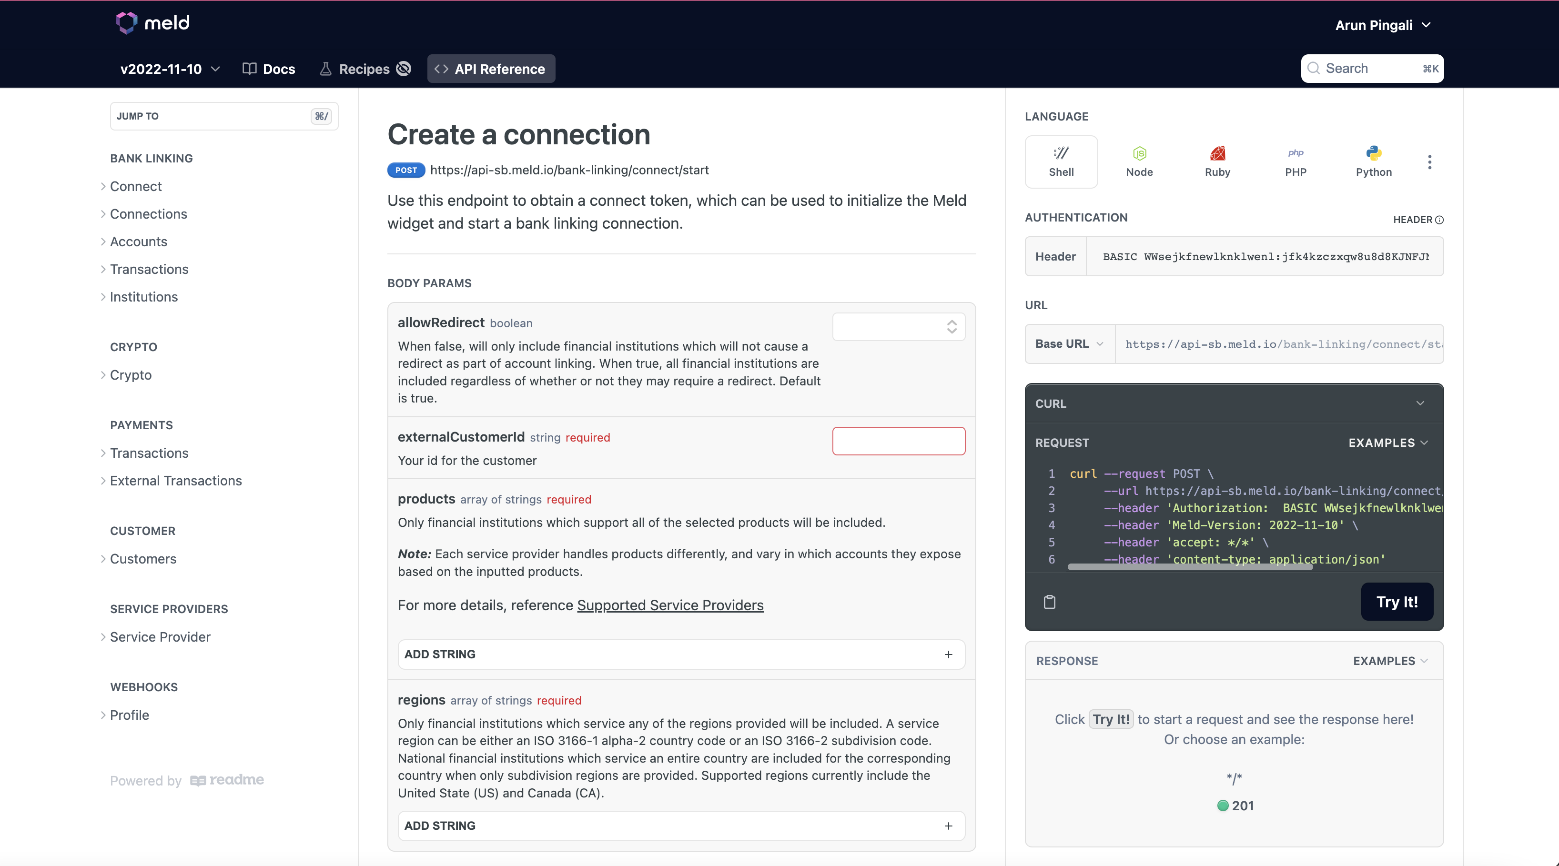Open the Supported Service Providers link
1559x866 pixels.
tap(670, 605)
